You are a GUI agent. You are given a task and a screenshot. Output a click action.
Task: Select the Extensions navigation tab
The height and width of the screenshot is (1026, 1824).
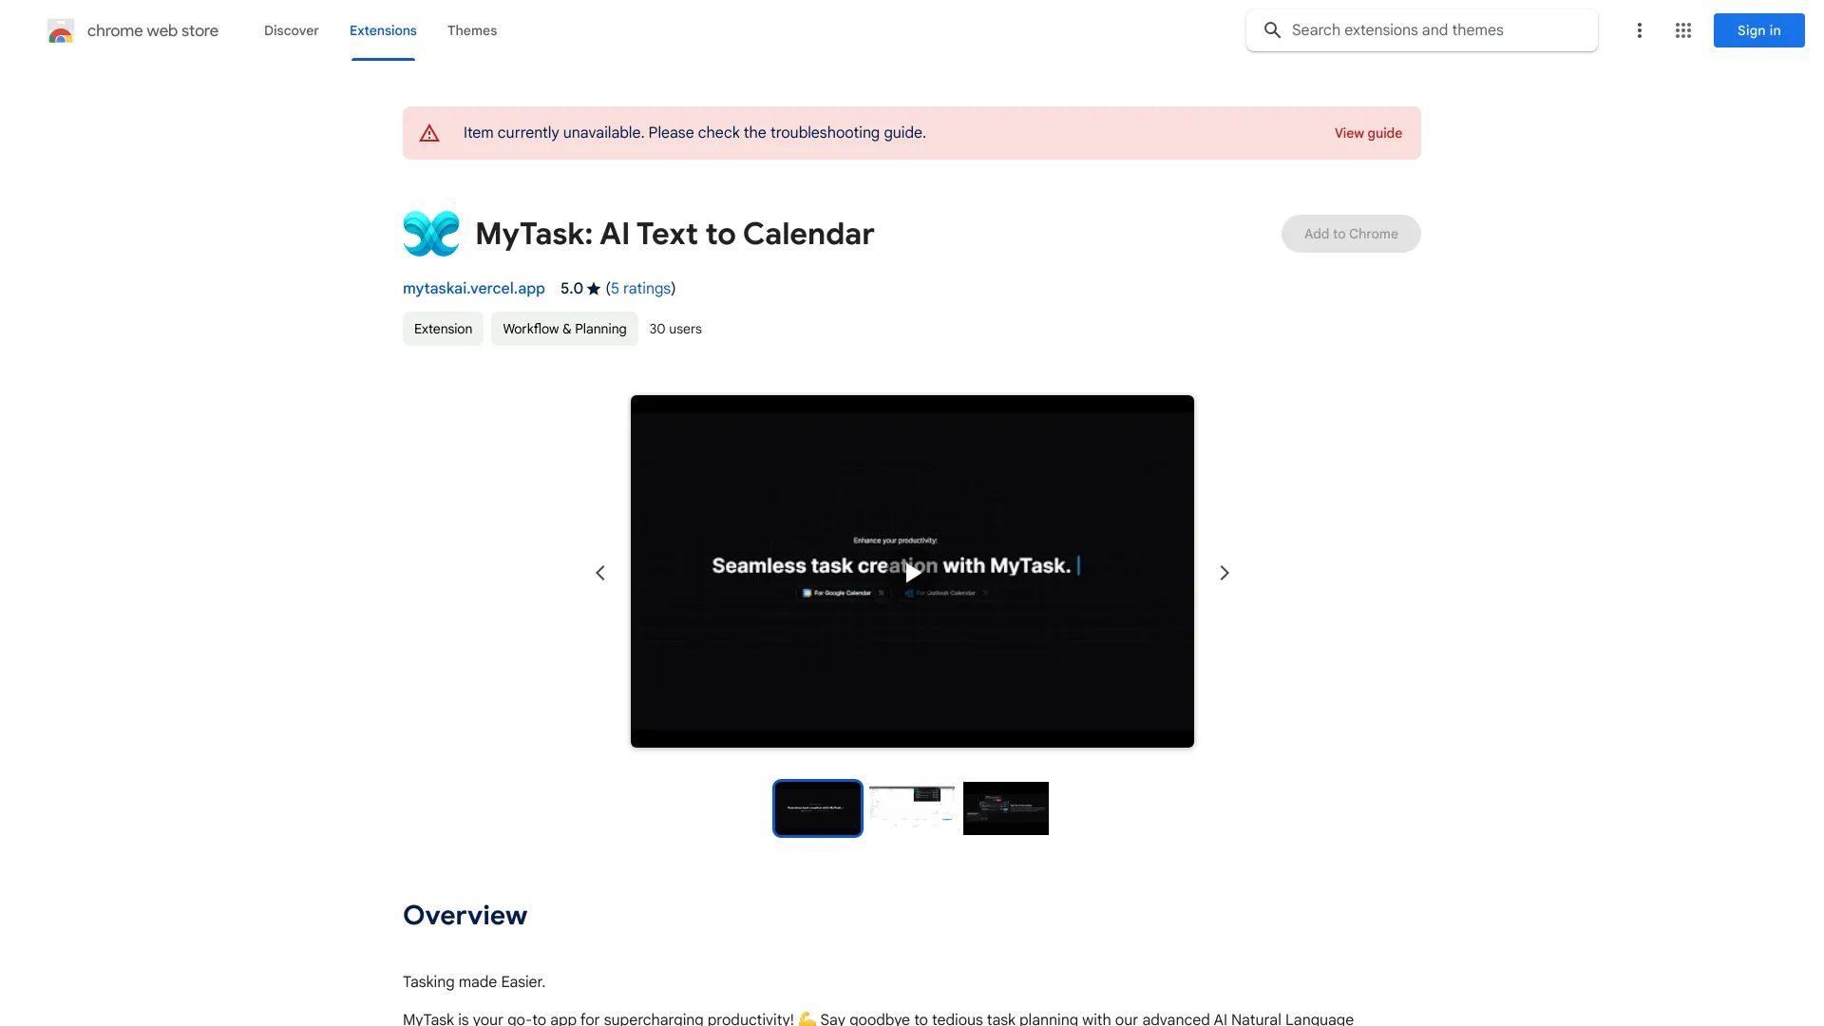(384, 30)
